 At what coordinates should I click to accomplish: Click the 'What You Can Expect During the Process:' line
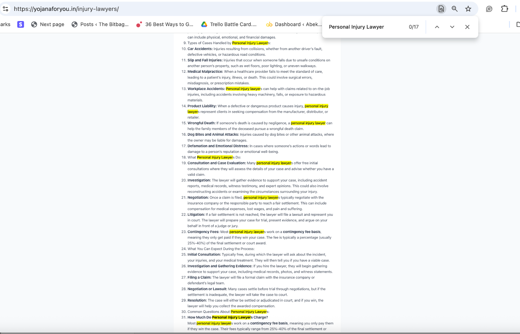tap(221, 249)
